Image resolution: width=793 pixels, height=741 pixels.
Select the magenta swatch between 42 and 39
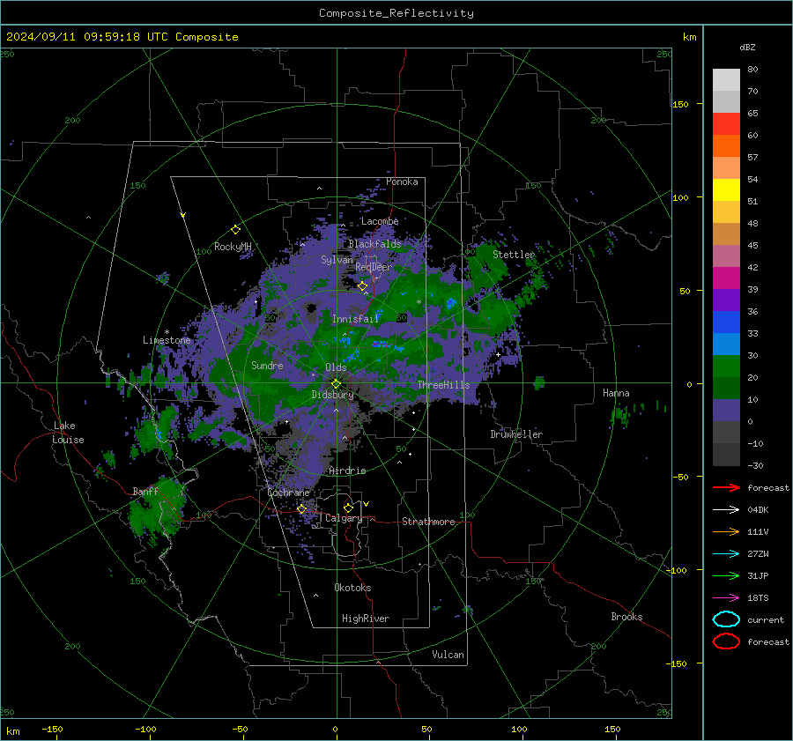point(726,278)
